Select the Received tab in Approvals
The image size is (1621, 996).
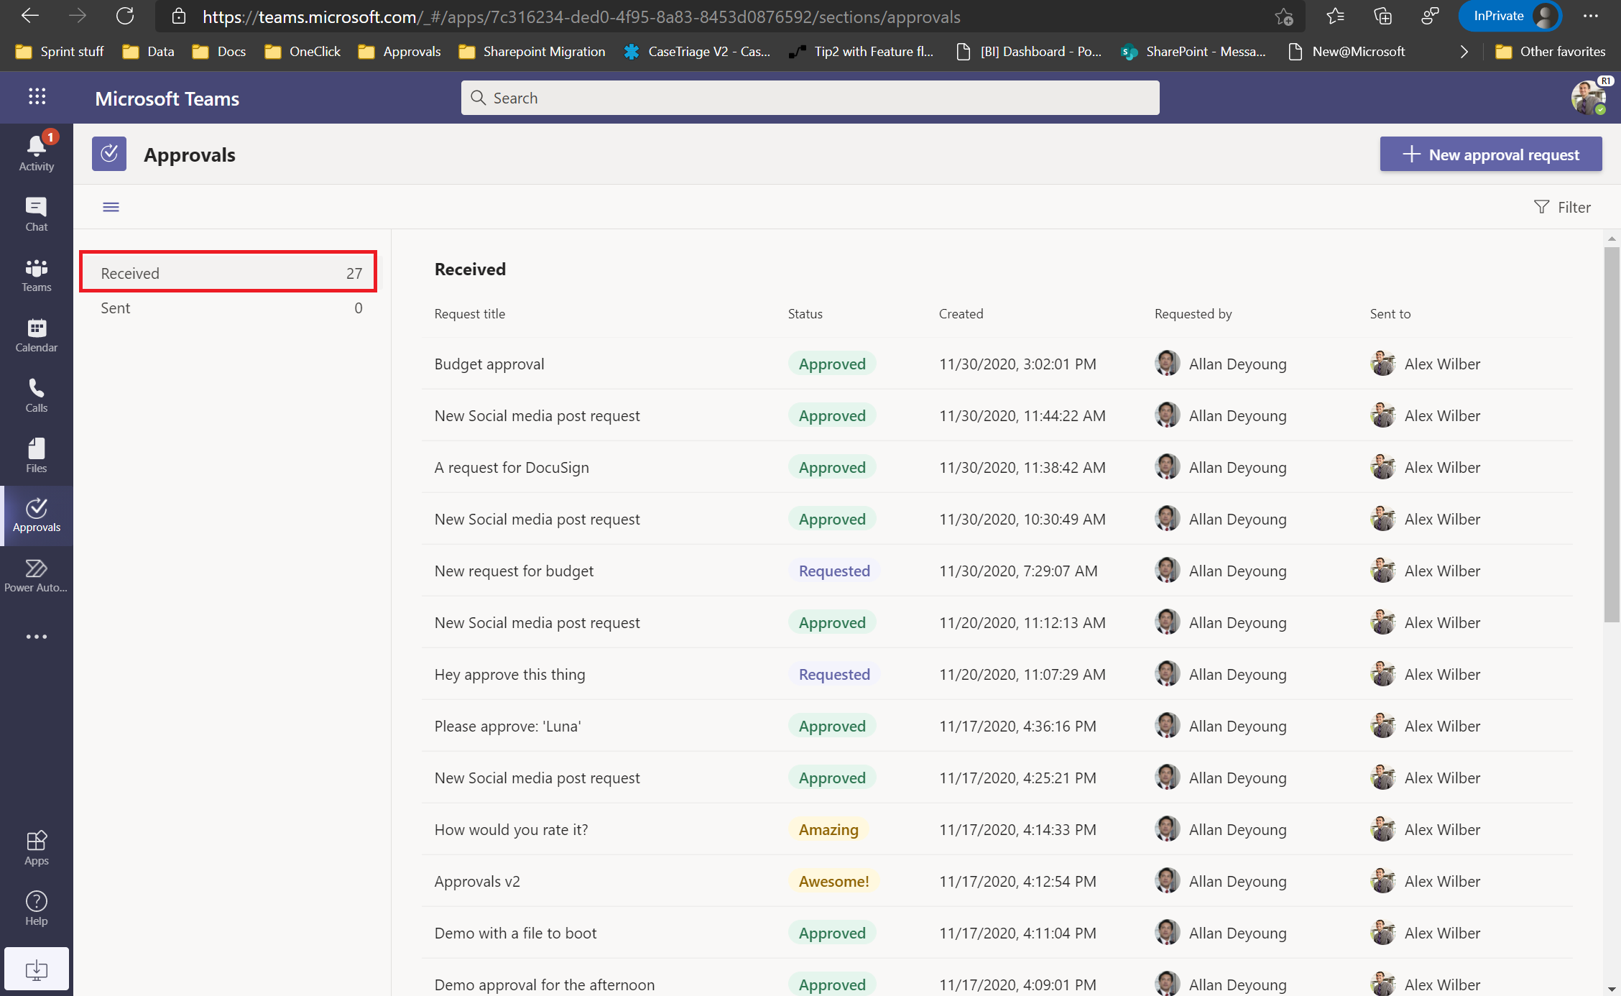231,272
